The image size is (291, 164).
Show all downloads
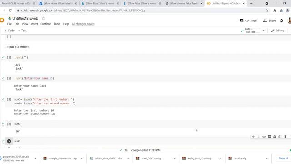tap(283, 158)
